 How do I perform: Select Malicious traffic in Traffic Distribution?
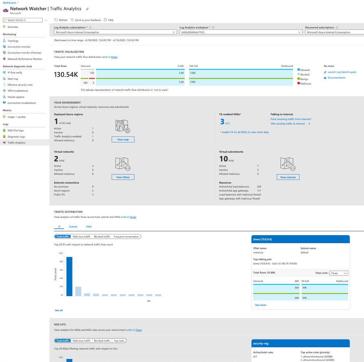click(82, 236)
